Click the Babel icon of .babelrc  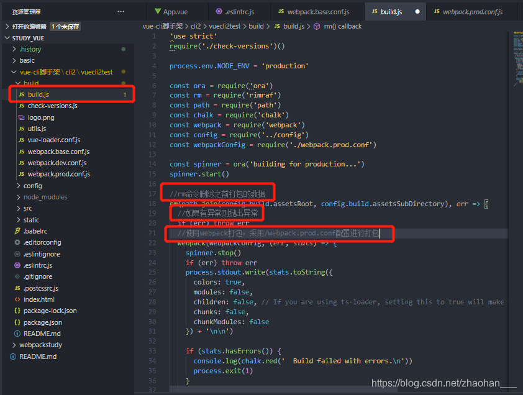[17, 231]
